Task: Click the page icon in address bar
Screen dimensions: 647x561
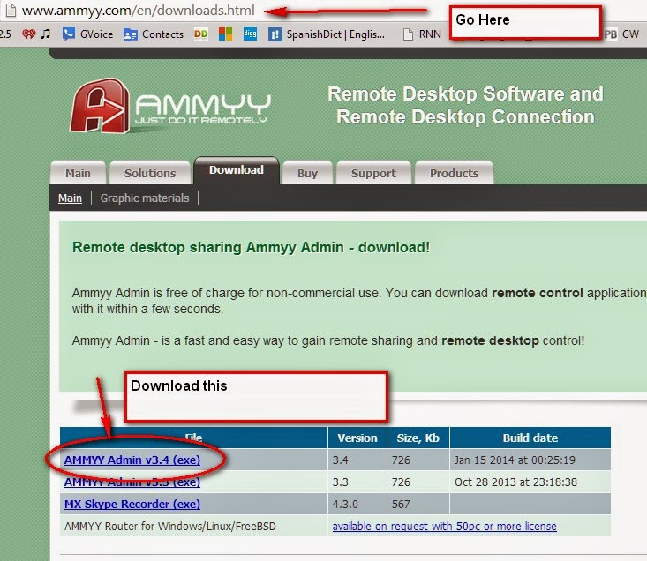Action: (11, 11)
